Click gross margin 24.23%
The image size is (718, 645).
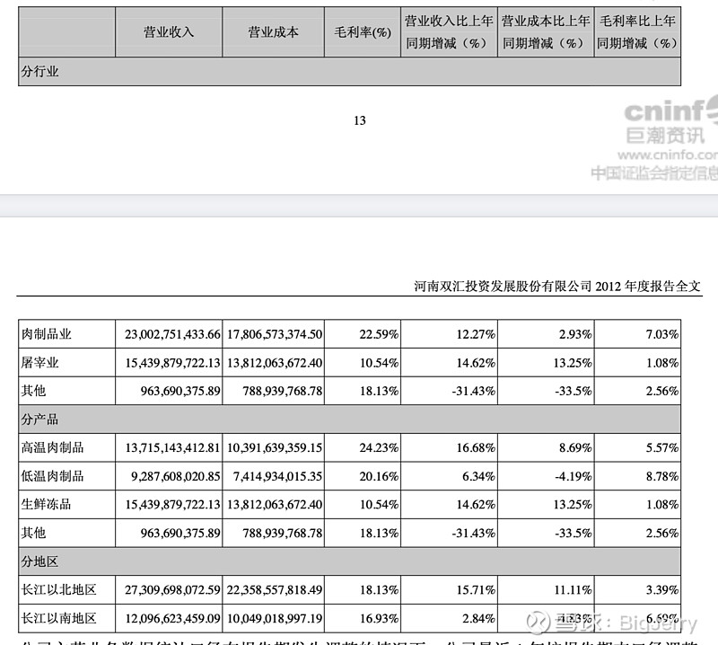click(x=379, y=447)
